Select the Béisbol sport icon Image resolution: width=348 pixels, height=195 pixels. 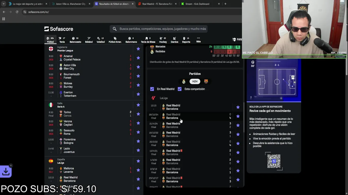pos(89,40)
